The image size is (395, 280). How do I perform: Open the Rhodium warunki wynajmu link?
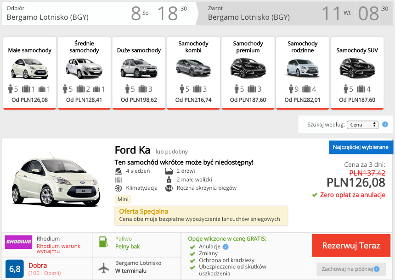(x=59, y=248)
